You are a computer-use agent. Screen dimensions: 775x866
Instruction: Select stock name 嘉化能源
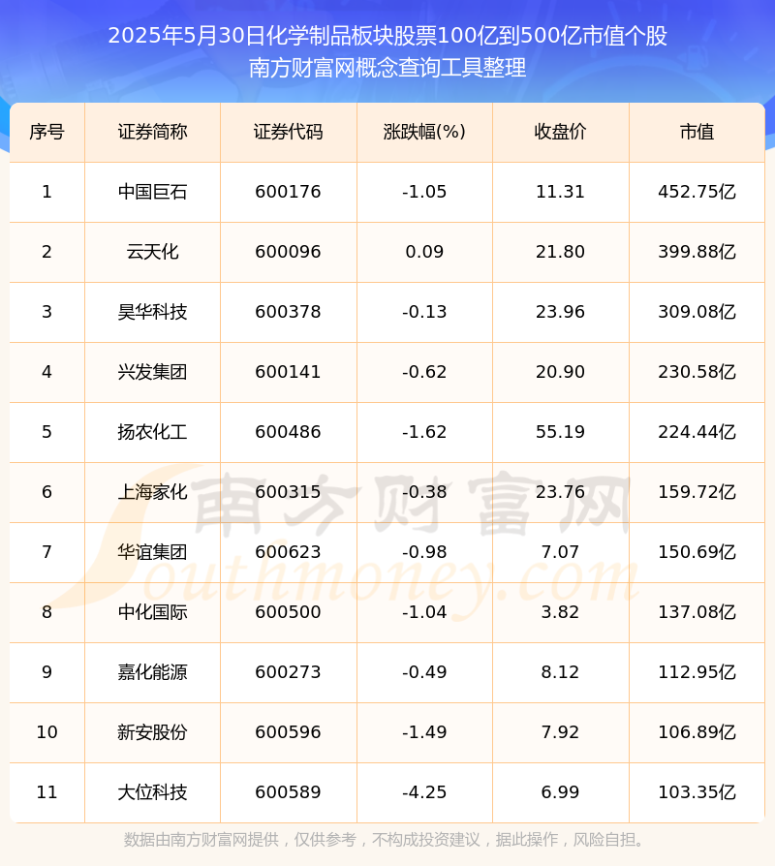152,672
